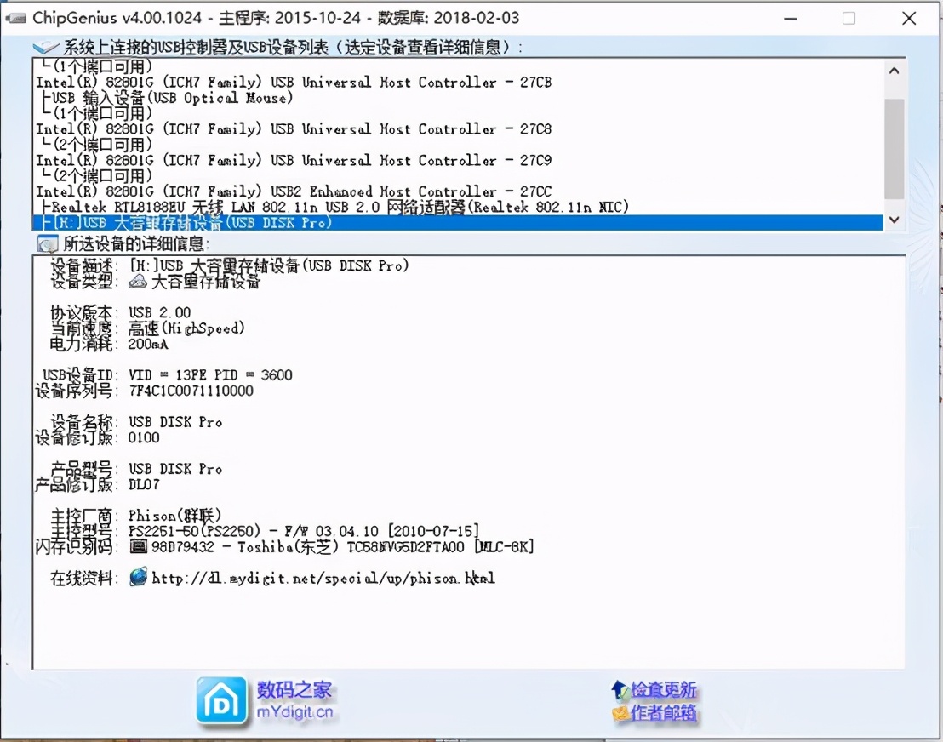This screenshot has height=742, width=943.
Task: Click the device details magnifier icon
Action: (47, 243)
